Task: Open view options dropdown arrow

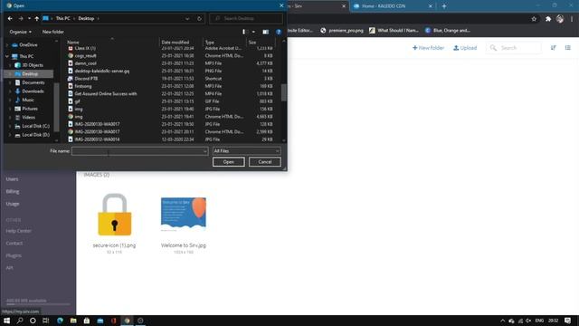Action: 253,32
